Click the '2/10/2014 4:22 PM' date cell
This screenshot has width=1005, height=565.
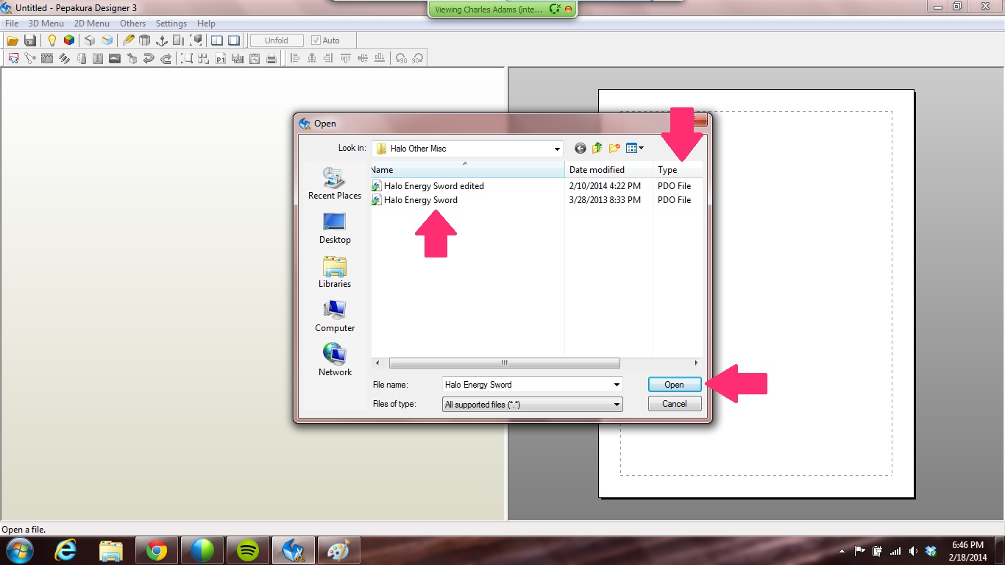(x=605, y=186)
